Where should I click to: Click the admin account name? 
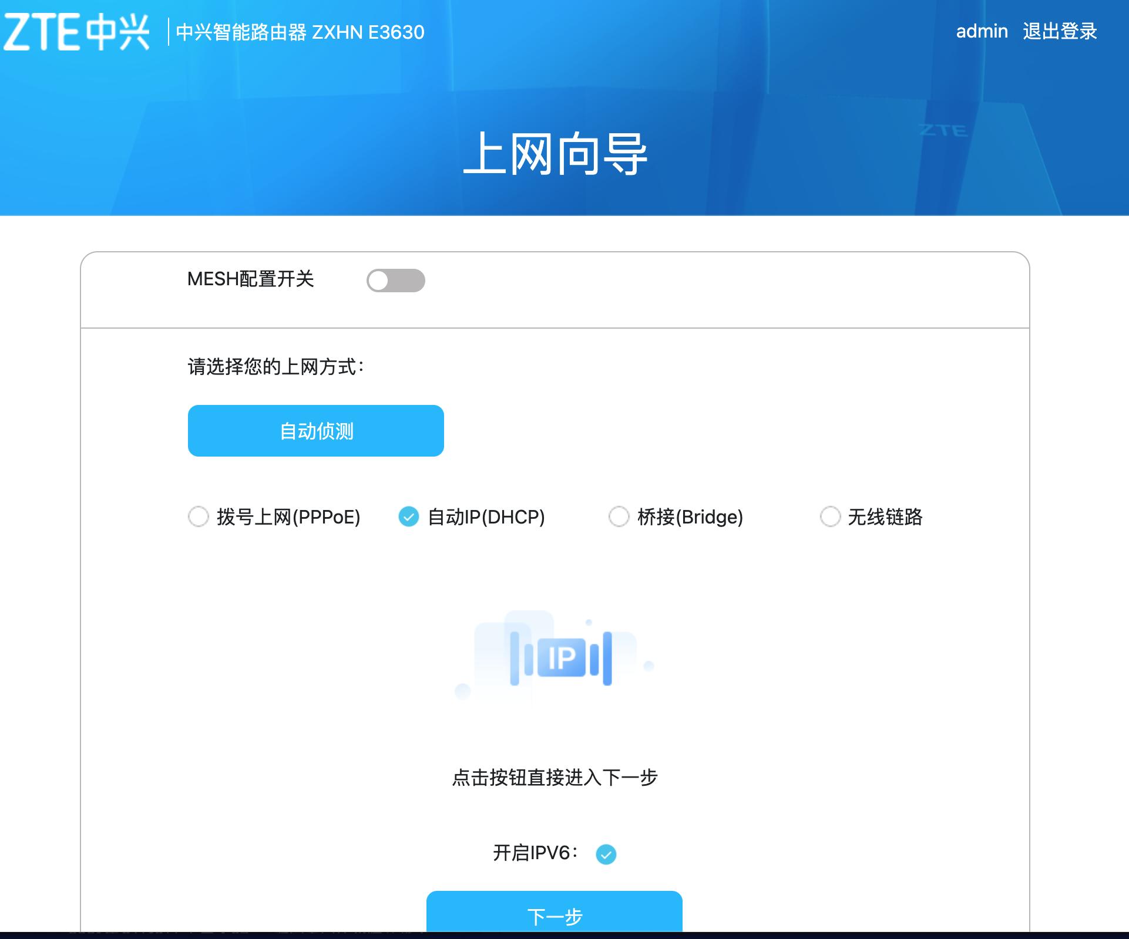[982, 31]
